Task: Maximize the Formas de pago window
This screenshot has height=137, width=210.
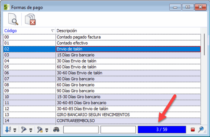Action: (188, 7)
